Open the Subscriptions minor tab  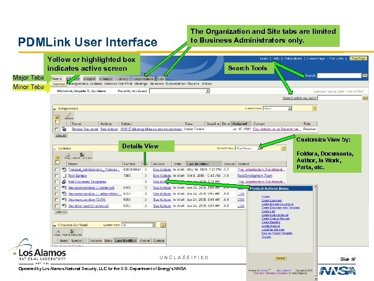[x=176, y=84]
